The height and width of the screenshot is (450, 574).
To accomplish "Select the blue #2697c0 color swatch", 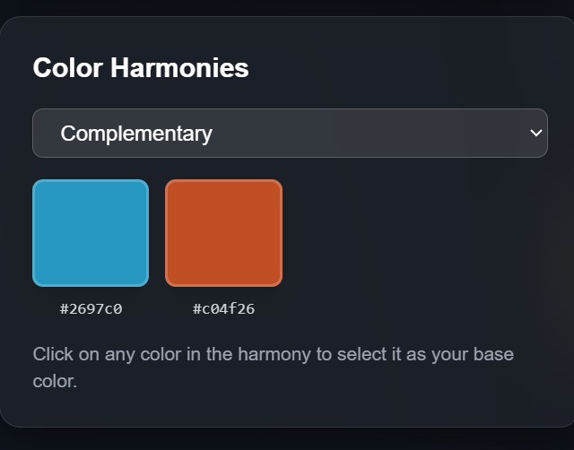I will (91, 233).
